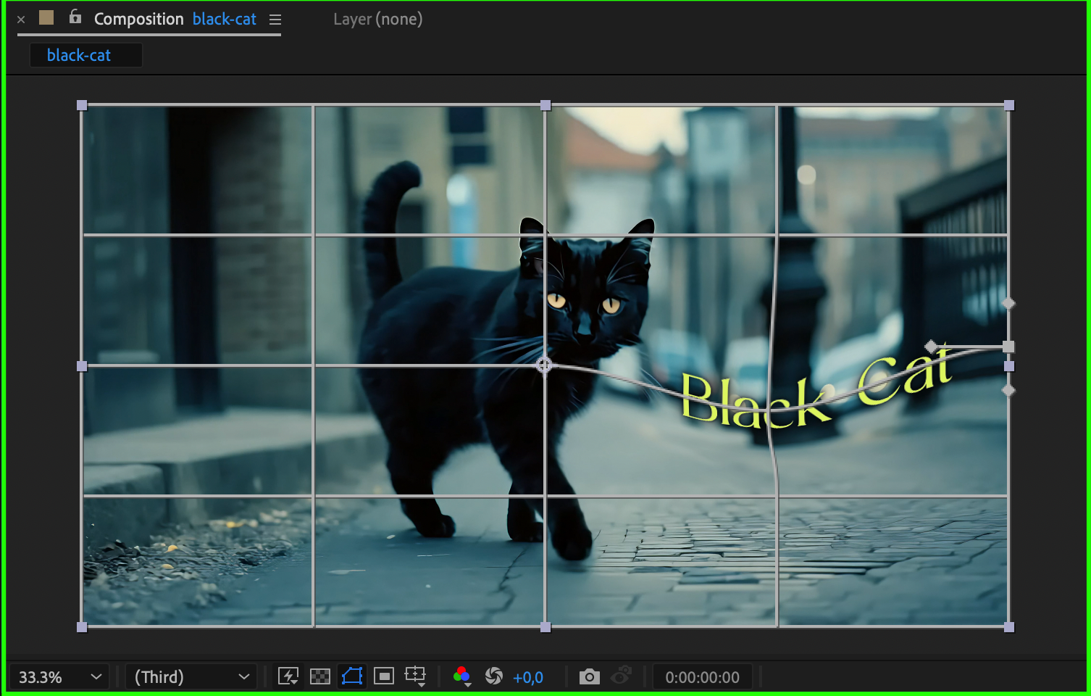This screenshot has height=696, width=1091.
Task: Take a snapshot with camera icon
Action: tap(590, 676)
